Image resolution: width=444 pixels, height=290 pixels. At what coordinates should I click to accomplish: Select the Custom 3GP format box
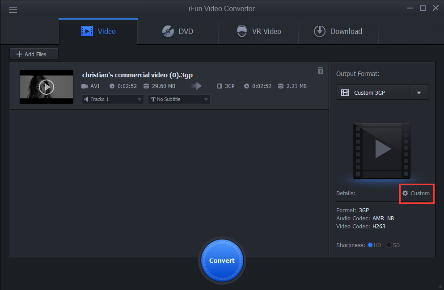[x=373, y=93]
